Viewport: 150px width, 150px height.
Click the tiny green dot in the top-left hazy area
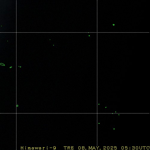pos(1,26)
